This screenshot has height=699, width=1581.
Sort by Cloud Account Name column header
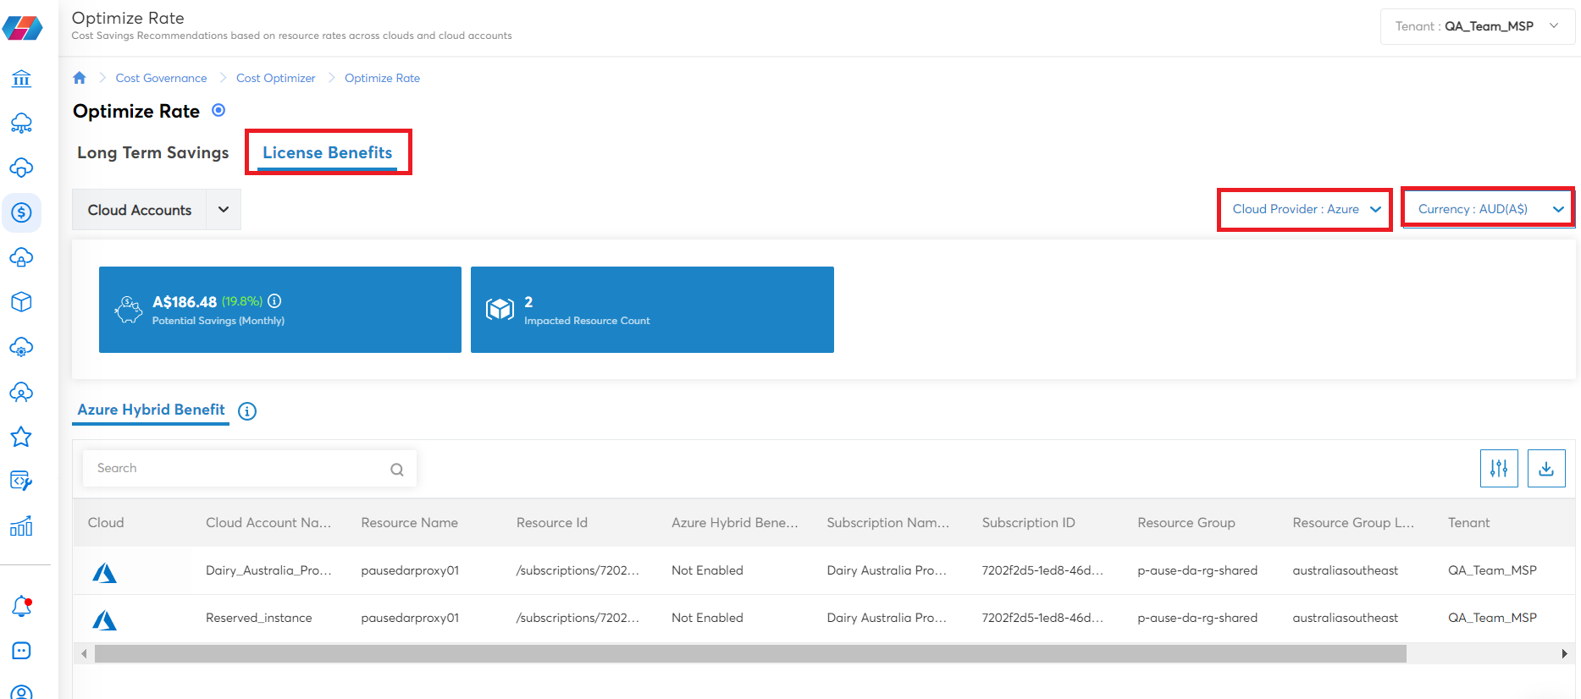(x=268, y=523)
